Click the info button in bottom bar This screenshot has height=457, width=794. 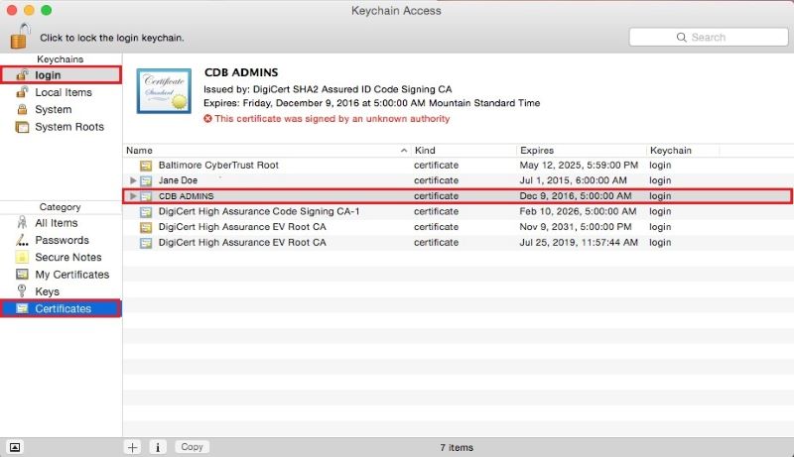click(158, 447)
